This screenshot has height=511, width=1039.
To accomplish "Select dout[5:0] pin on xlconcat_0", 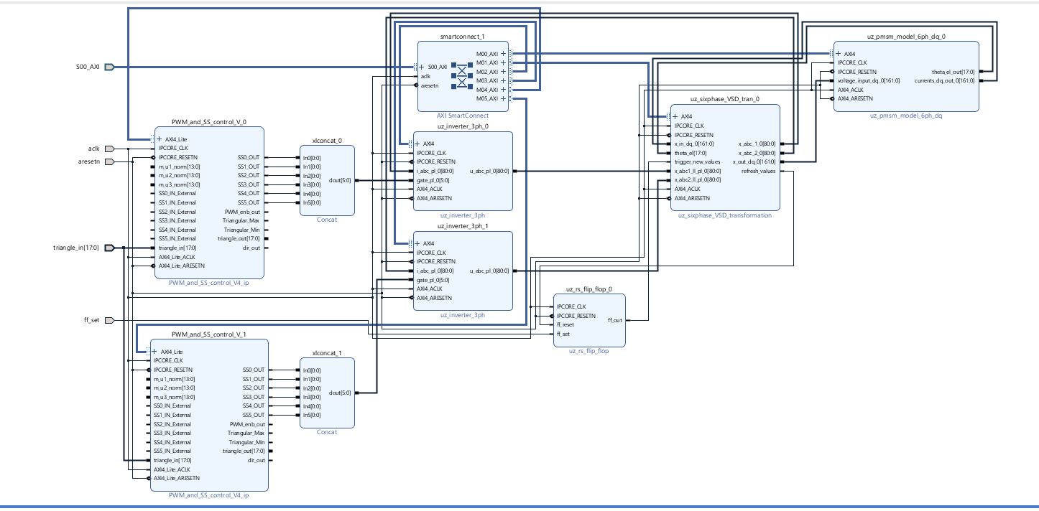I will click(x=340, y=180).
